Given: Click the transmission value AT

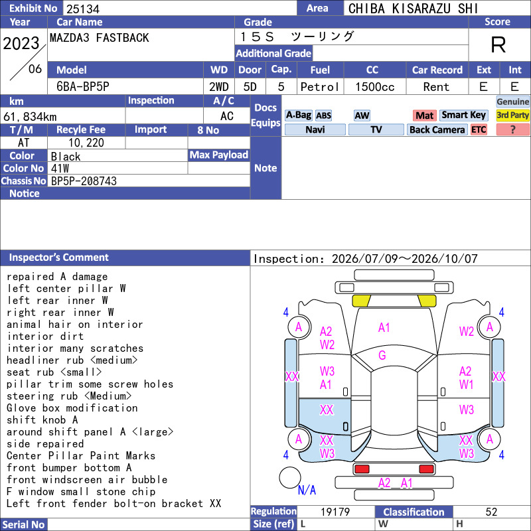Looking at the screenshot, I should click(23, 143).
